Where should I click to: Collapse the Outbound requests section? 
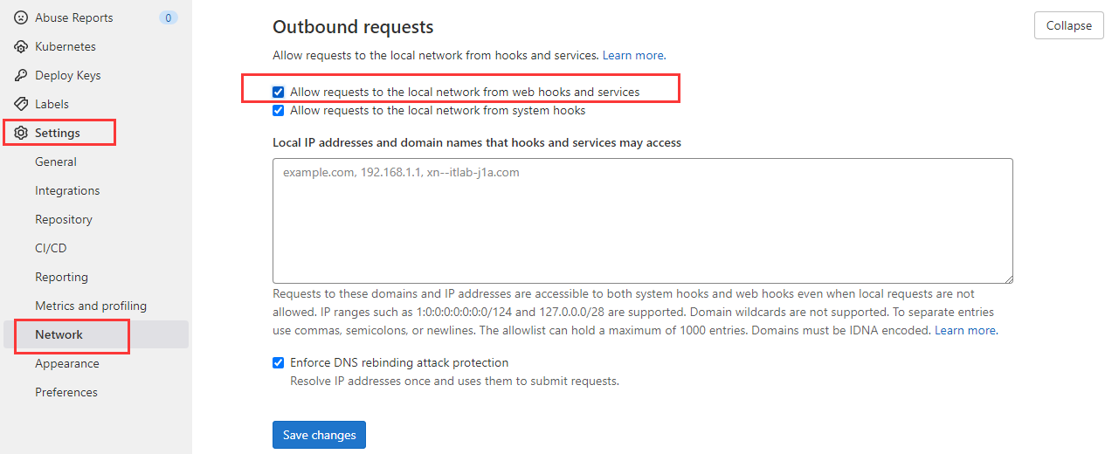1069,25
